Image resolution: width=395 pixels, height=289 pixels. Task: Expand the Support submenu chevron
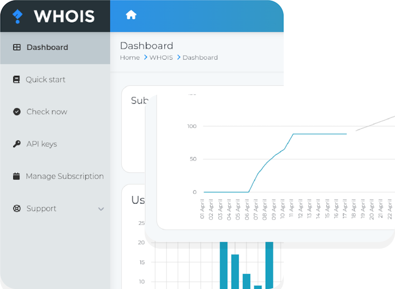pos(101,209)
